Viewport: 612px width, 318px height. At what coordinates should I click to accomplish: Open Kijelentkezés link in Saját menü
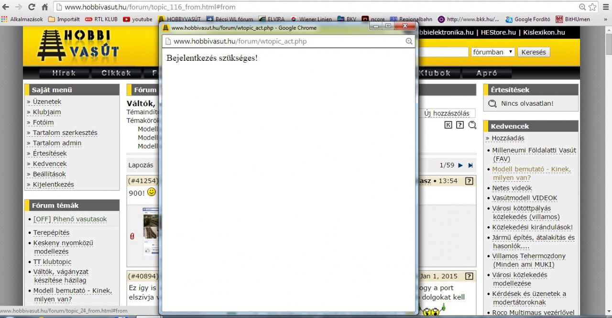(53, 185)
